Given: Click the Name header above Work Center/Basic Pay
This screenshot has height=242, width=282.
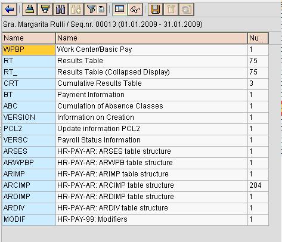Looking at the screenshot, I should pos(151,38).
